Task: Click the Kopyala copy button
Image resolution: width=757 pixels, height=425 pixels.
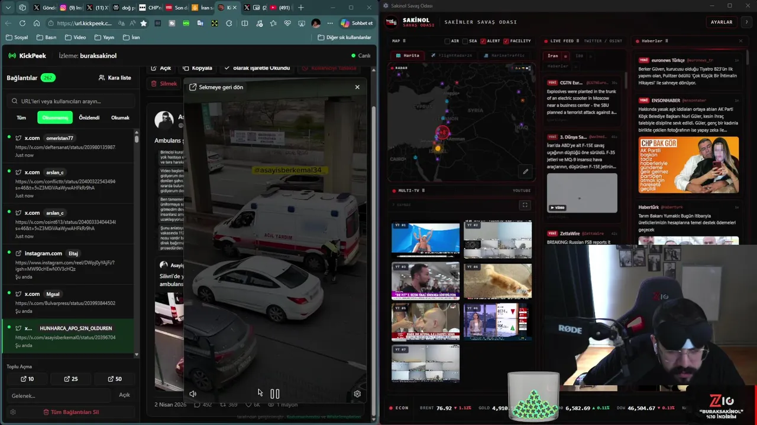Action: (x=198, y=68)
